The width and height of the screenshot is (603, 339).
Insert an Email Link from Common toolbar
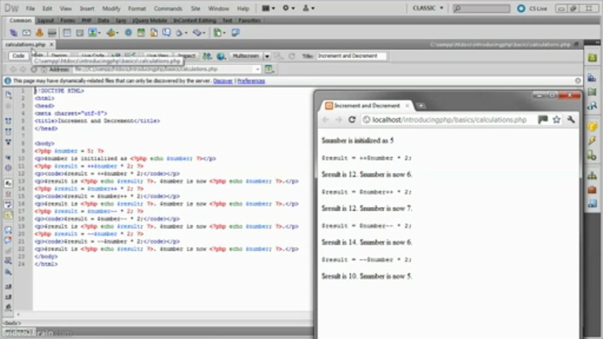(x=26, y=32)
